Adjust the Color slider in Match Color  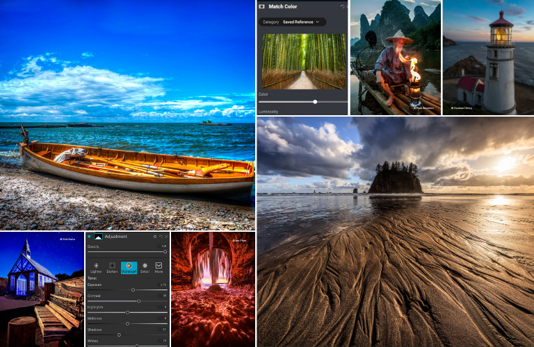point(315,102)
